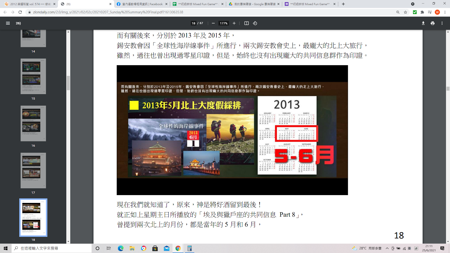Select the page 18 thumbnail
The image size is (450, 253).
[33, 218]
